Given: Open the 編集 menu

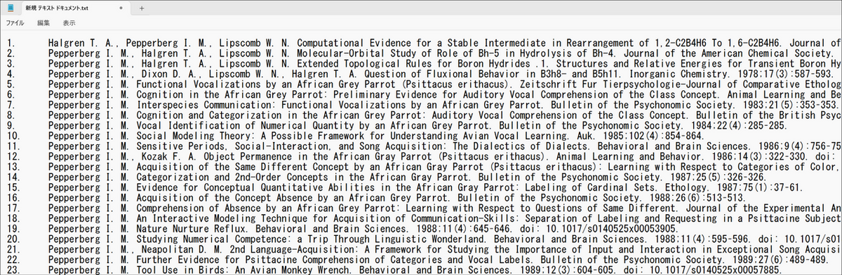Looking at the screenshot, I should coord(44,23).
